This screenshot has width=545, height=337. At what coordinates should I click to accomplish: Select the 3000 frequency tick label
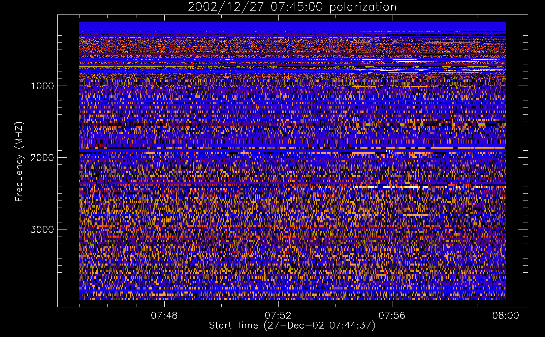(42, 229)
